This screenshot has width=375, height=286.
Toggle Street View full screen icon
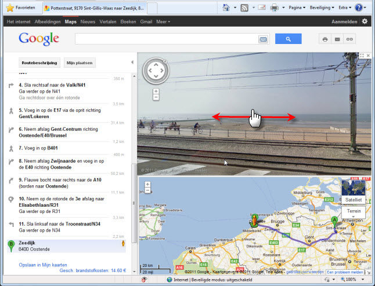362,56
